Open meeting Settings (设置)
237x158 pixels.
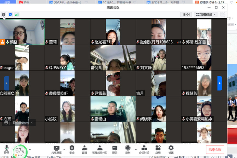171,149
